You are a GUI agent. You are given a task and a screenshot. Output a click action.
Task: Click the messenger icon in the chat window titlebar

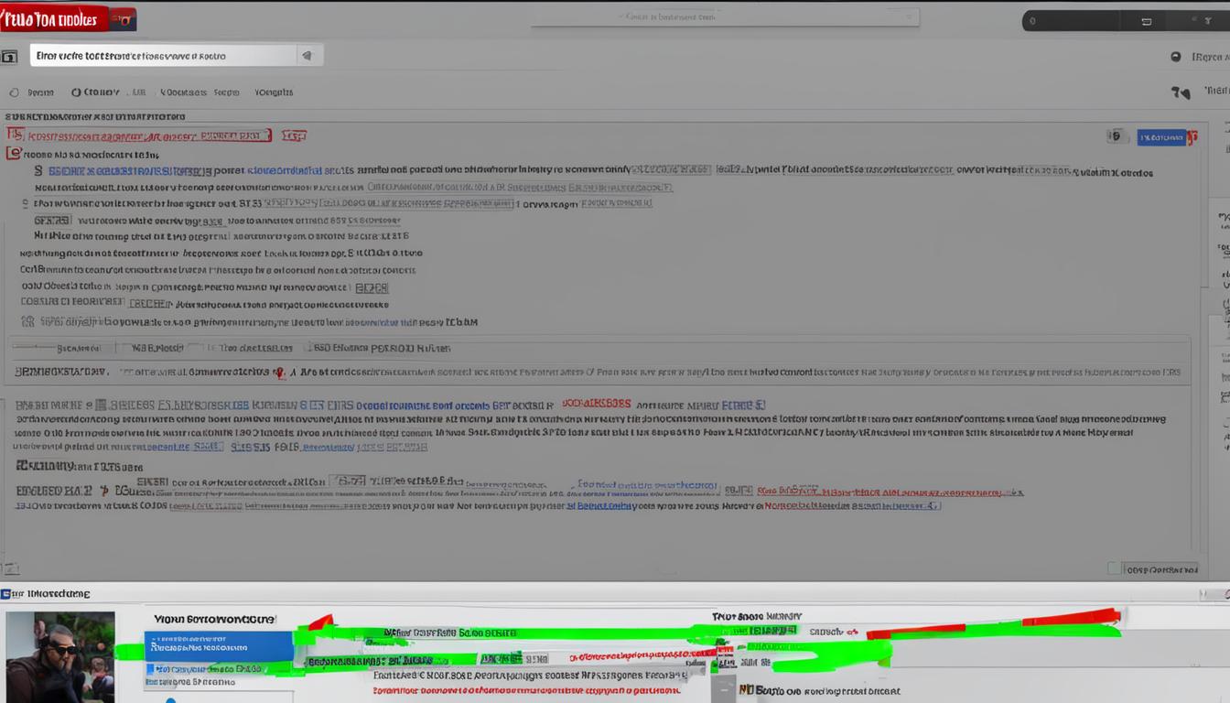click(5, 592)
